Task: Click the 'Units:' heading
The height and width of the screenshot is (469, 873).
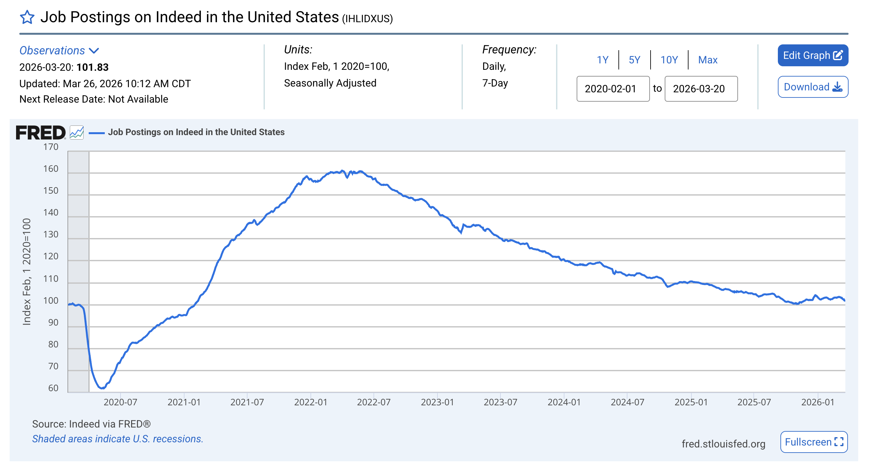Action: point(298,50)
